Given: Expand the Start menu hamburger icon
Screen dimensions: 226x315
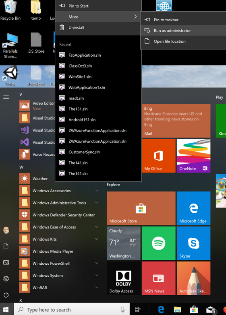Looking at the screenshot, I should [6, 97].
